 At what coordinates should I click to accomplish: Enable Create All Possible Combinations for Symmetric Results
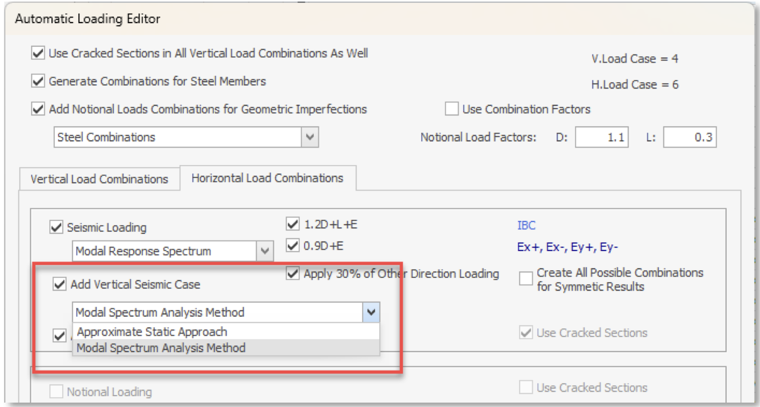click(x=526, y=279)
